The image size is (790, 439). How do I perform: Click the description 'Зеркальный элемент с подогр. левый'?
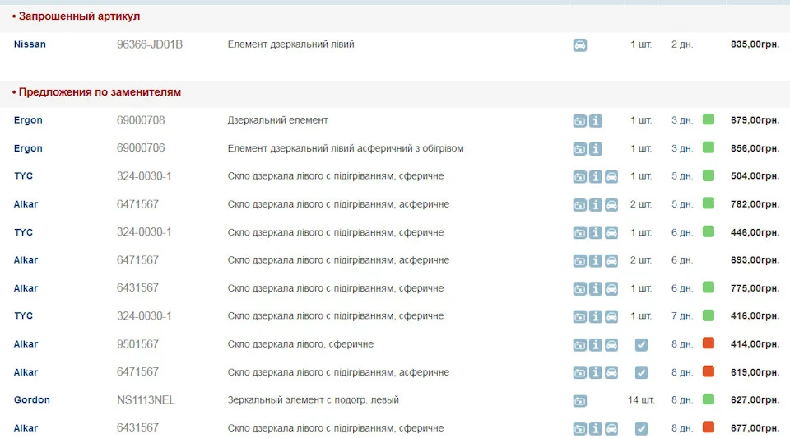[313, 400]
